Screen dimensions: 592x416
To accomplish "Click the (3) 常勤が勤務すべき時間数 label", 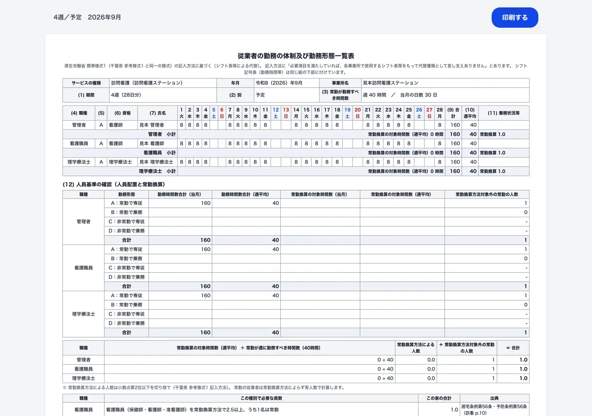I will (x=340, y=95).
